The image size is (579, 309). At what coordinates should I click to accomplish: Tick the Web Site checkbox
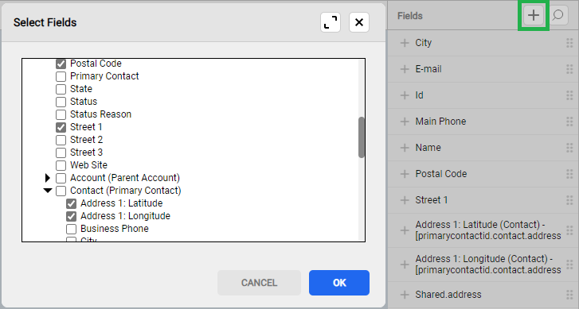[x=61, y=165]
